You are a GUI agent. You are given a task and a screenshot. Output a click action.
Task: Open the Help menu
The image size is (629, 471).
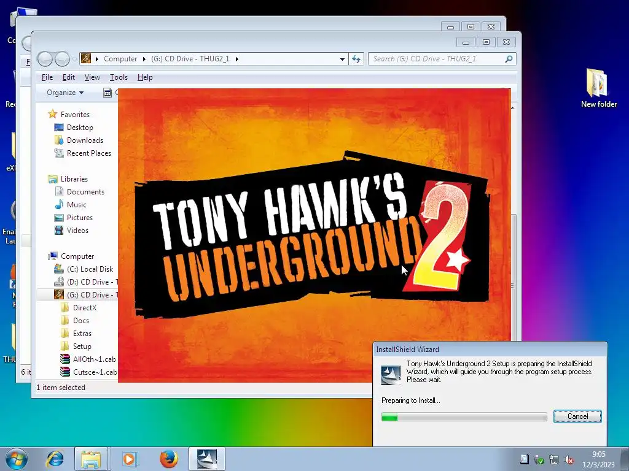[145, 77]
